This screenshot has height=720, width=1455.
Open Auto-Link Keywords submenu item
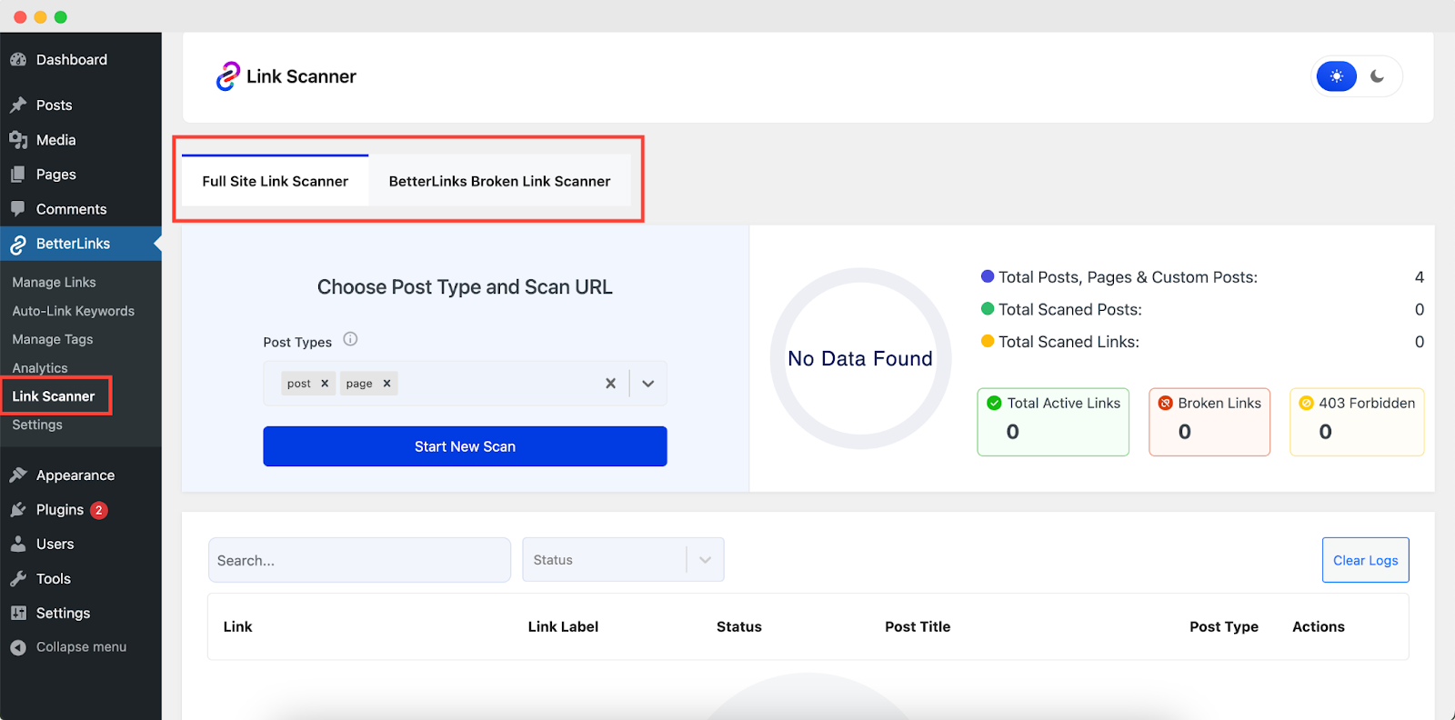tap(74, 311)
